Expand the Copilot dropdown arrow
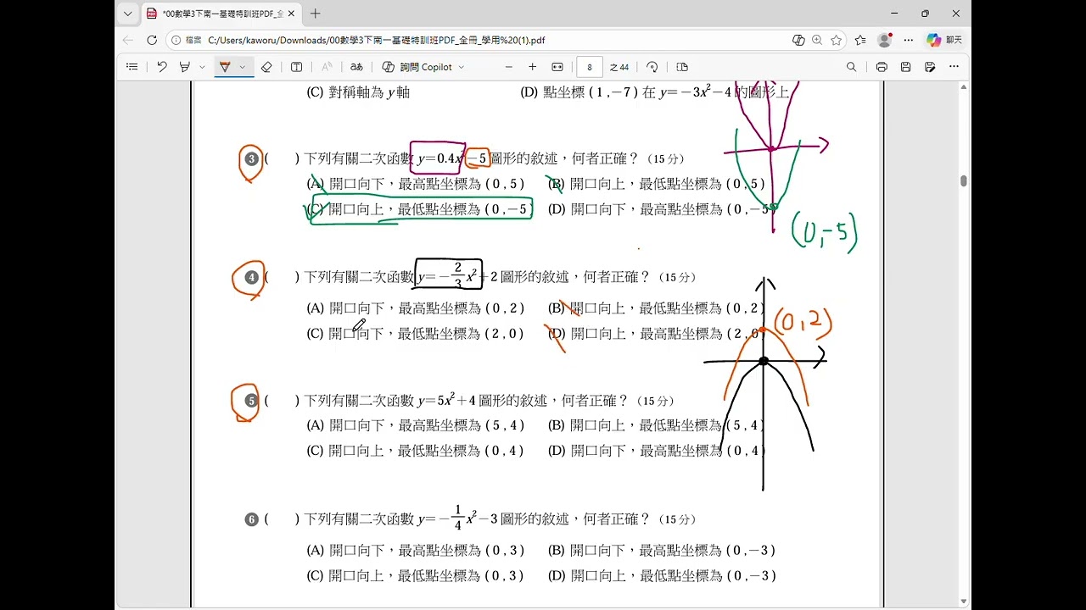Viewport: 1086px width, 610px height. 462,67
